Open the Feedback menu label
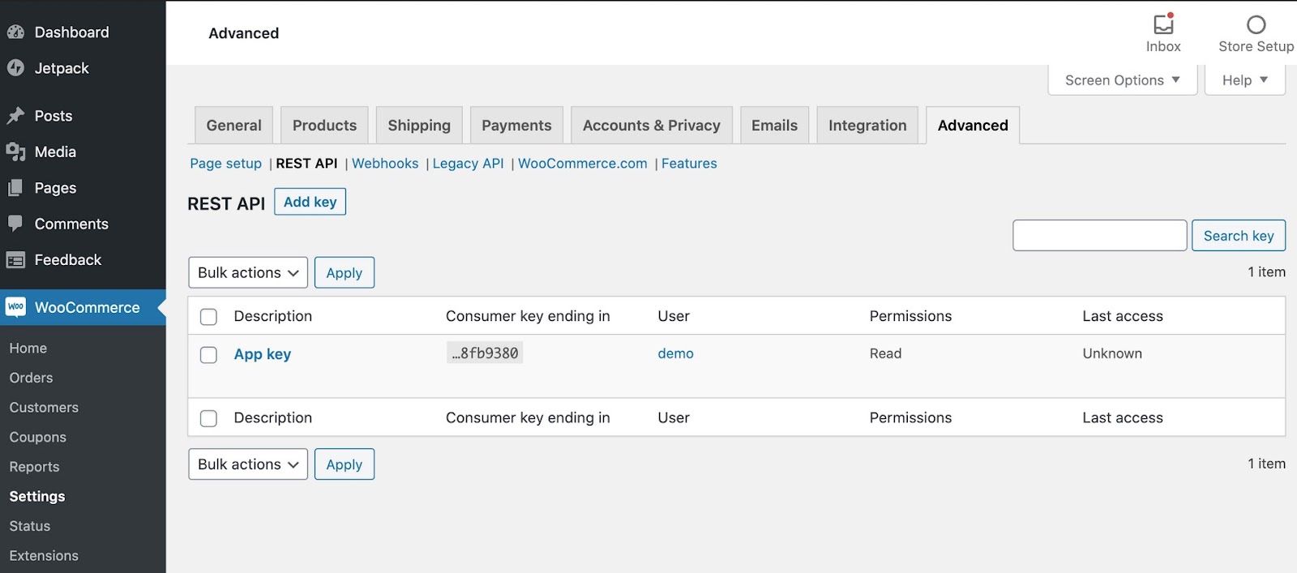 (x=68, y=259)
